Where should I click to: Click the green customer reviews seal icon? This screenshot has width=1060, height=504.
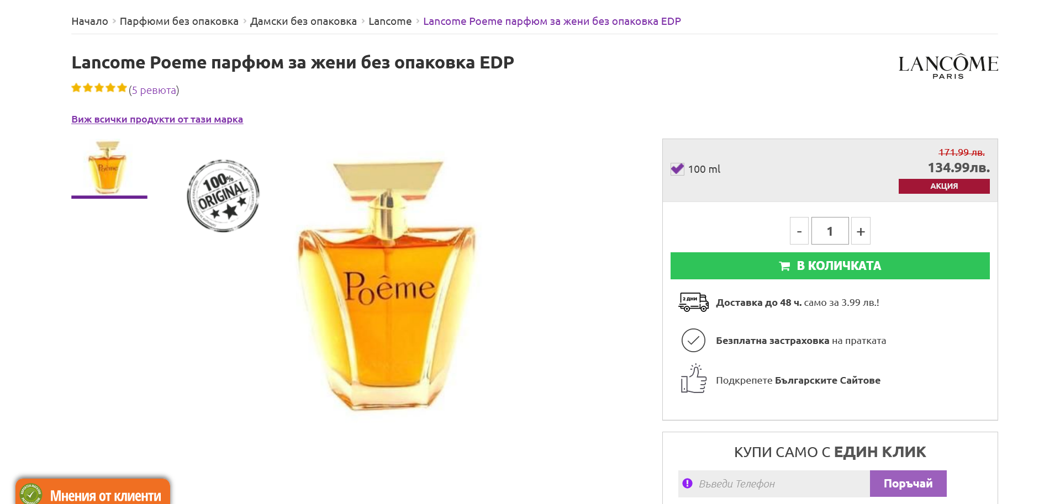coord(31,494)
